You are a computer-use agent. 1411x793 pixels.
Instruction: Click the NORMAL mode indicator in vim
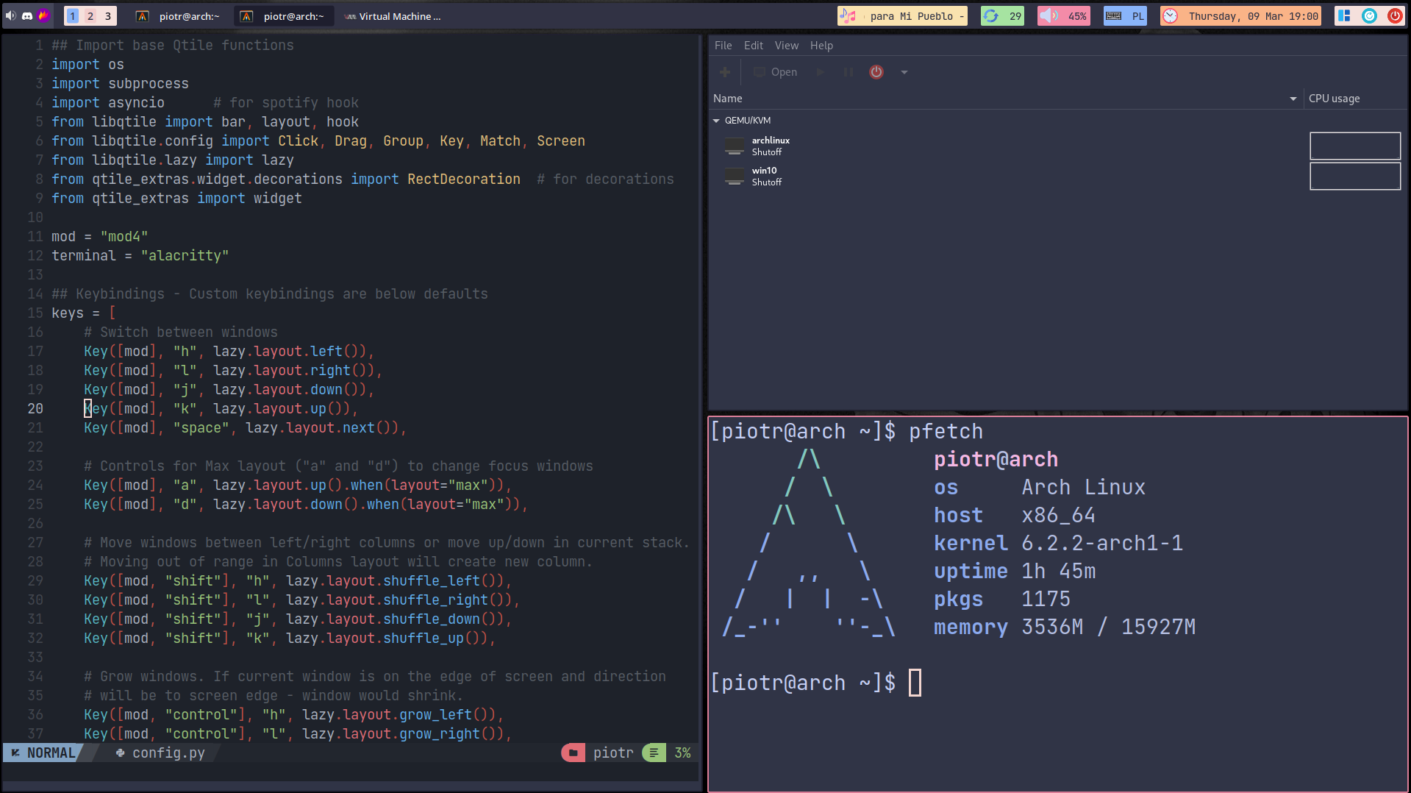(43, 753)
